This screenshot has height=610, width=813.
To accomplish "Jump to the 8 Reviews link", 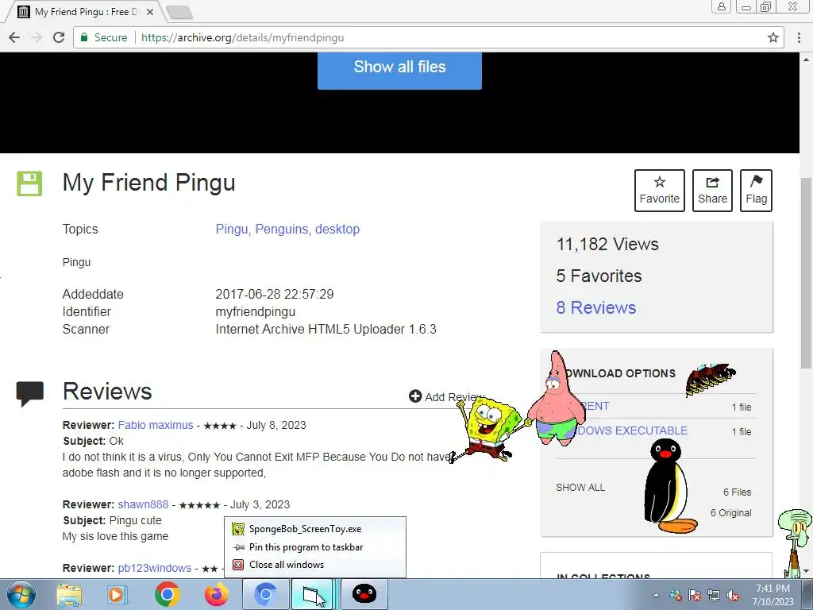I will [x=596, y=307].
